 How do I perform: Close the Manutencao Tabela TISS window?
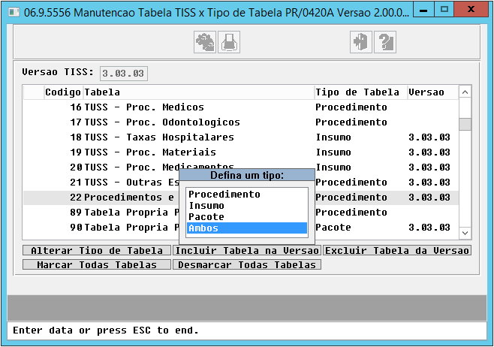pos(471,10)
